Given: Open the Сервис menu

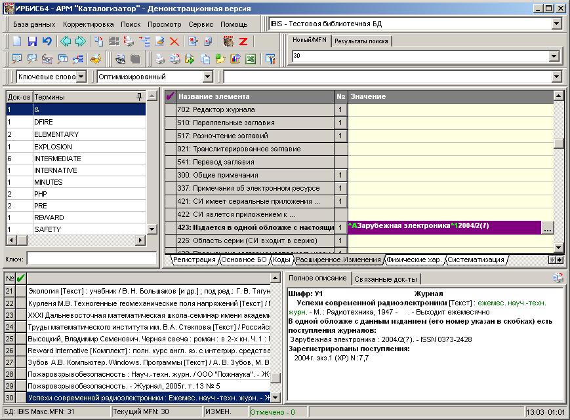Looking at the screenshot, I should tap(201, 24).
